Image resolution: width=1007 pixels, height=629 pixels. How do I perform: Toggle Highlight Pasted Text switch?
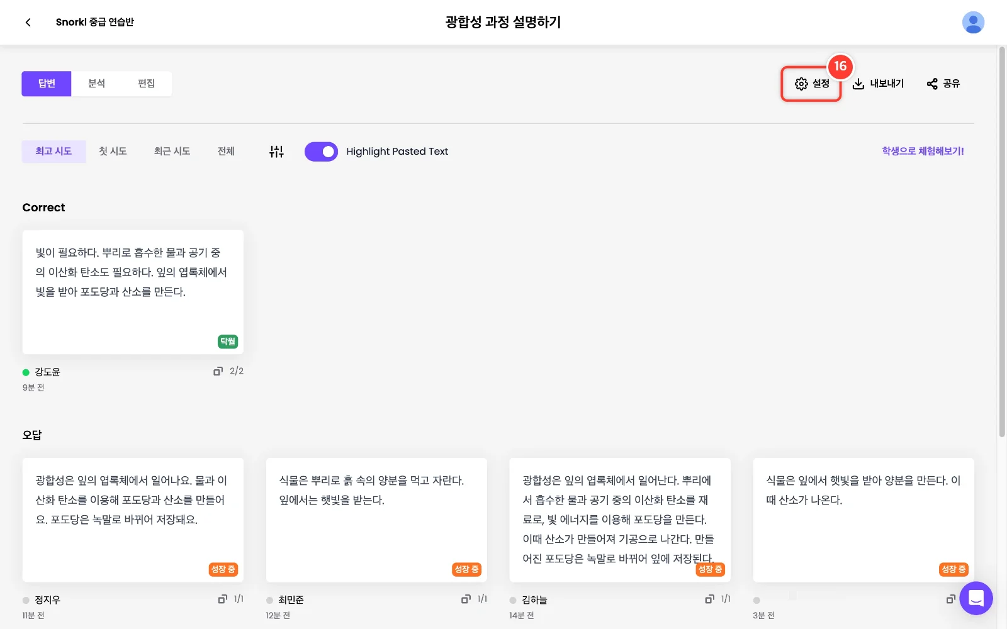tap(321, 152)
